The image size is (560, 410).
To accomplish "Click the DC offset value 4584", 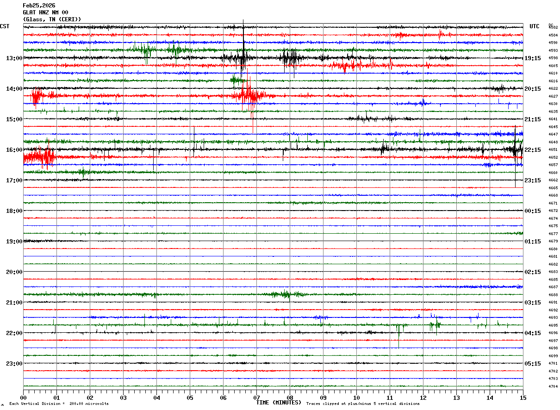I will point(553,35).
